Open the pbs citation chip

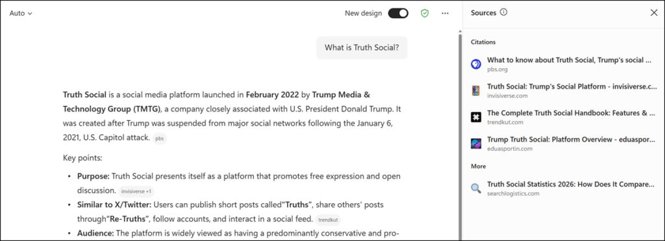160,138
